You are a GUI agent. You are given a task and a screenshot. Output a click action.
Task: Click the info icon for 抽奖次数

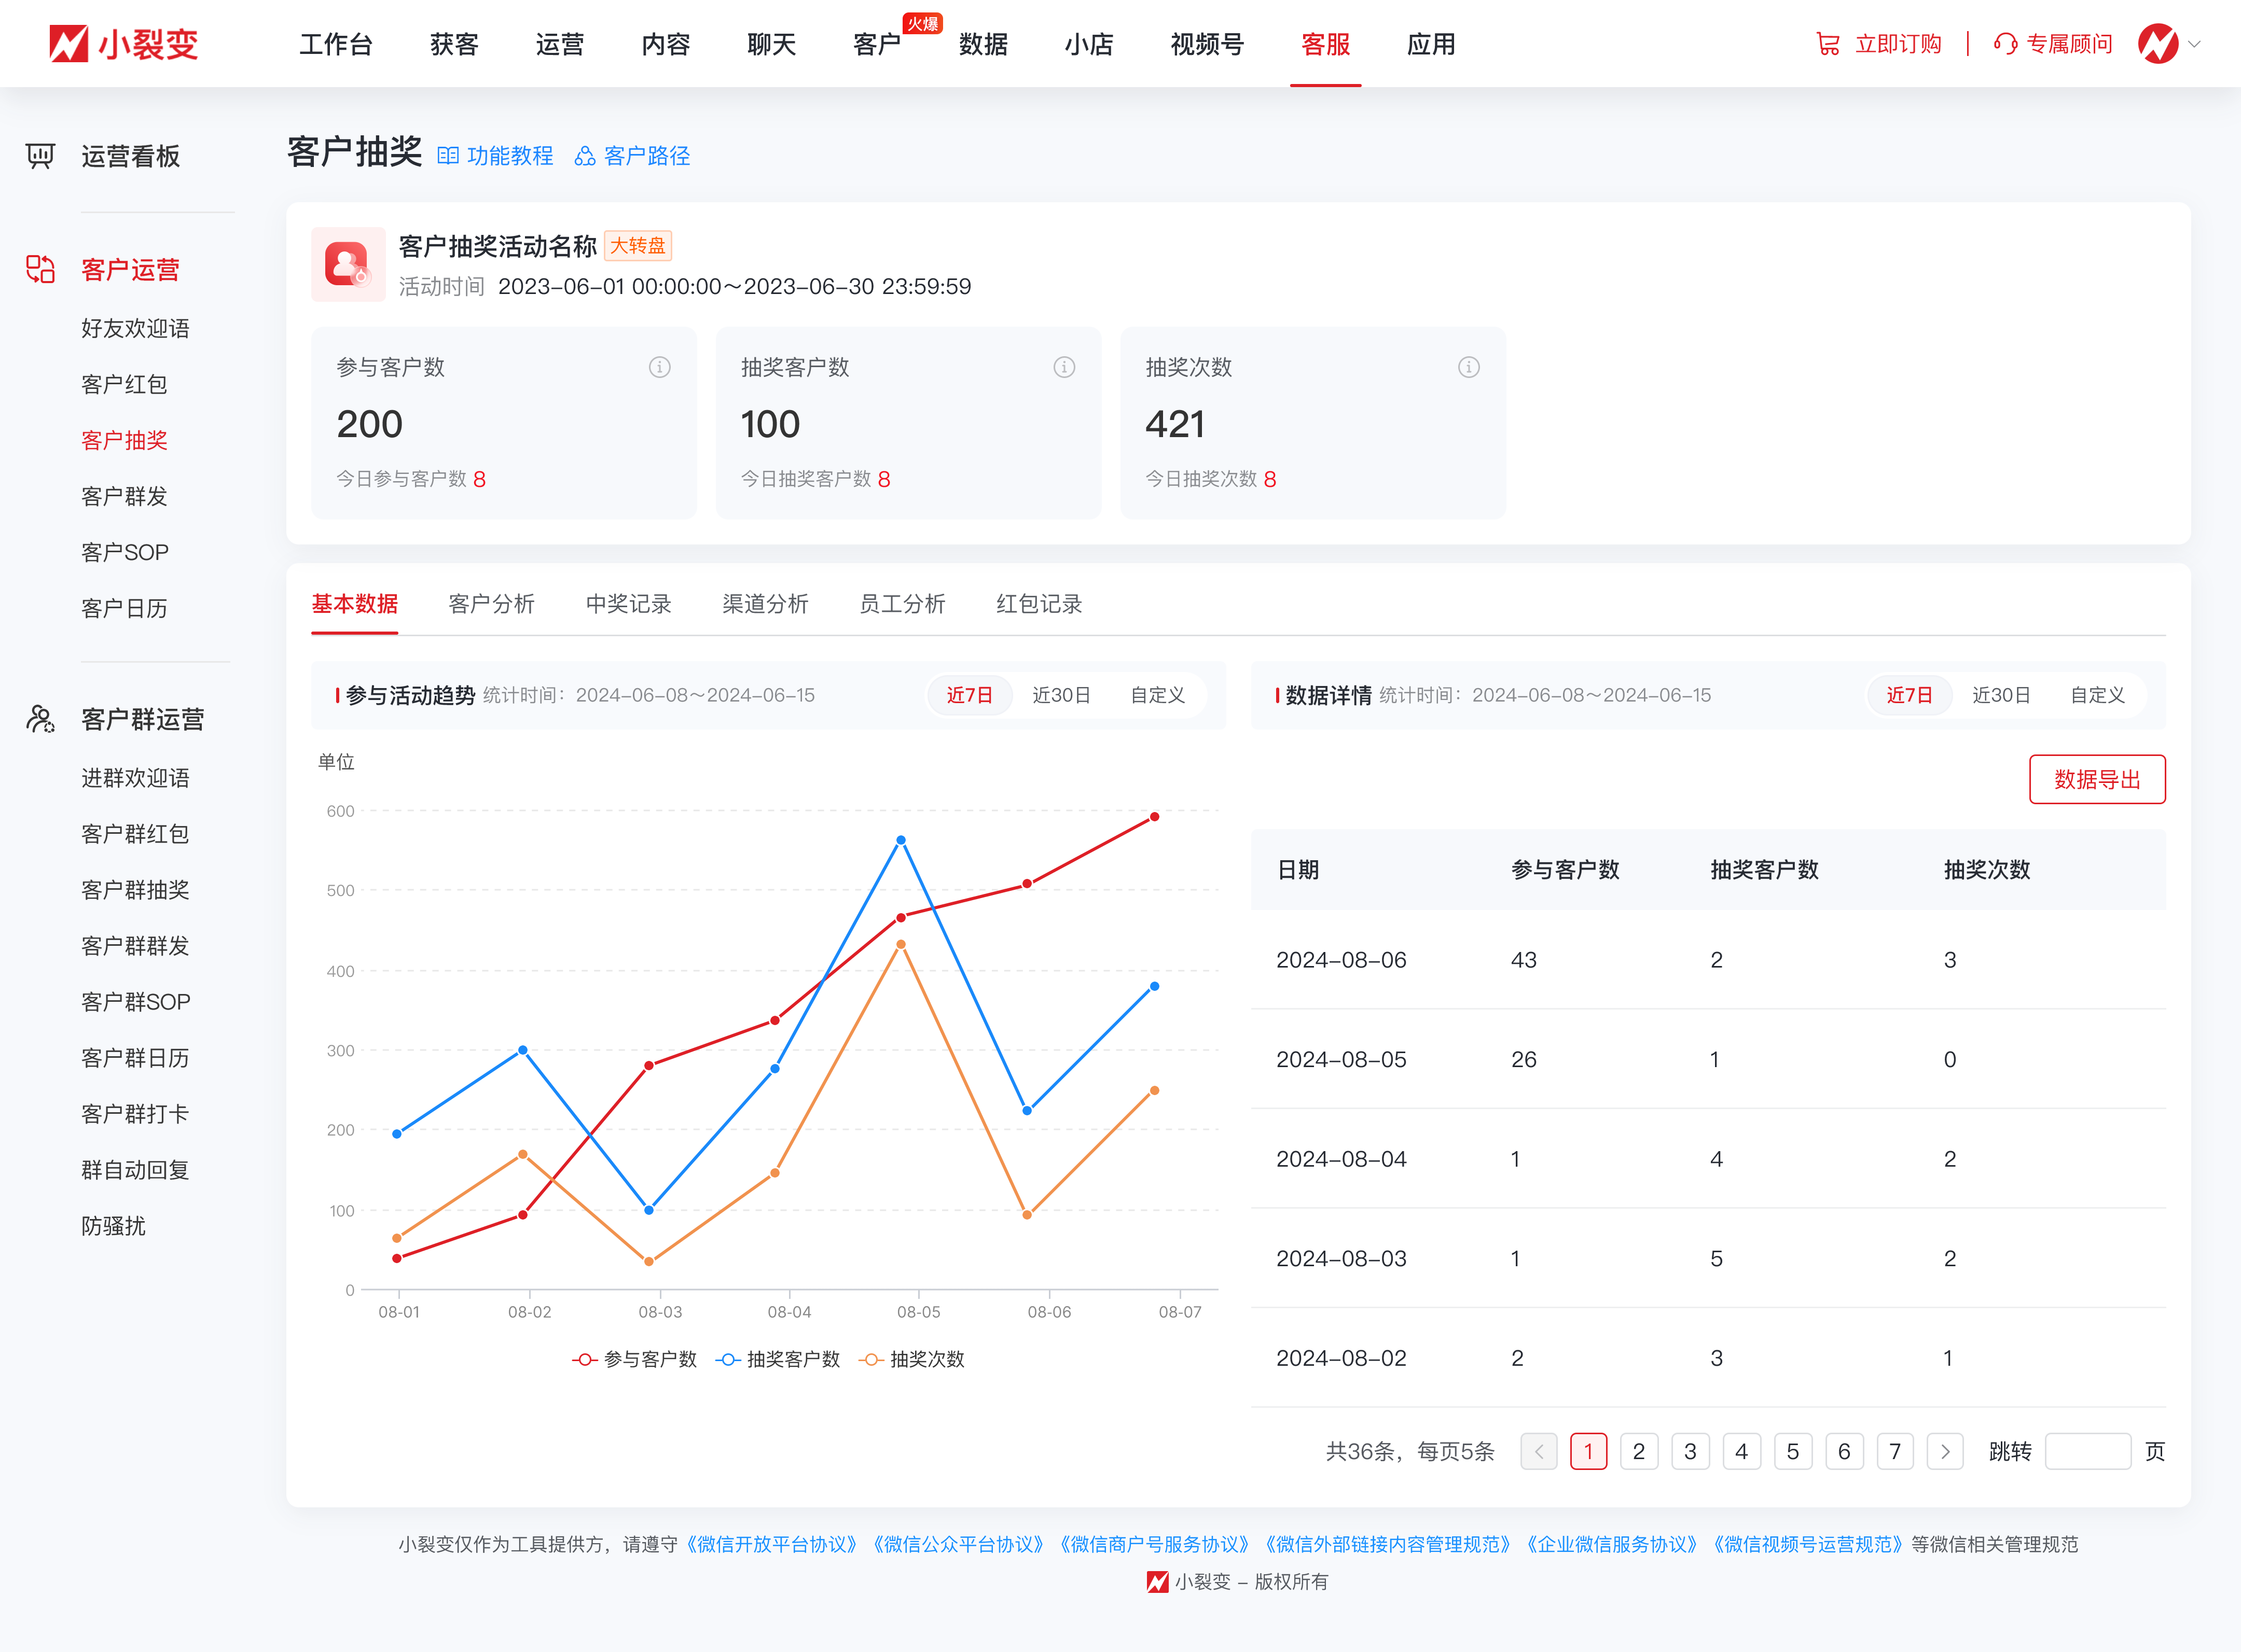(1469, 367)
